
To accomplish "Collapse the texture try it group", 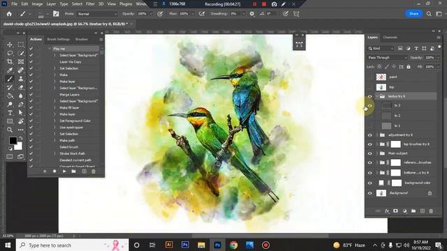I will 377,96.
